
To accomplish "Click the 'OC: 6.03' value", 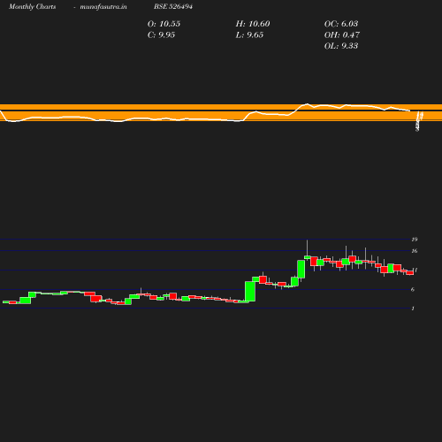I will click(x=341, y=24).
